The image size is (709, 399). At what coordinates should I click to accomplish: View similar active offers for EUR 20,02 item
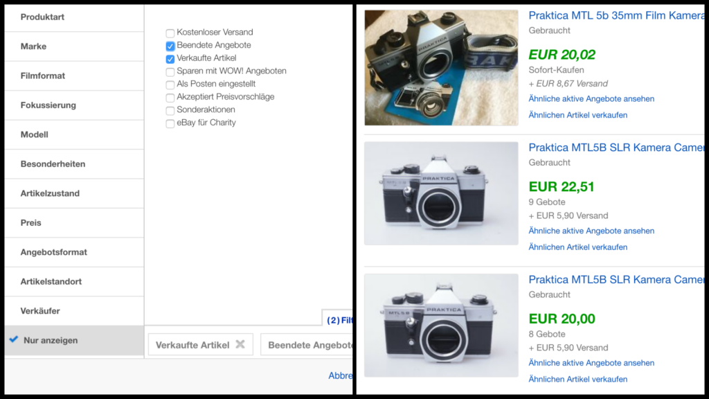pos(591,98)
